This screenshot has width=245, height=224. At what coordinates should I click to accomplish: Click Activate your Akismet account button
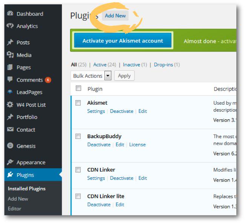123,41
